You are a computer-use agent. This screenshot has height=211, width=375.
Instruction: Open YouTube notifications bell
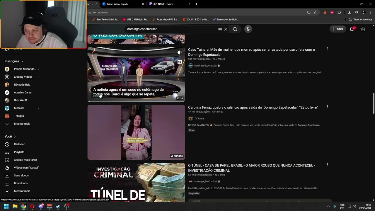352,29
